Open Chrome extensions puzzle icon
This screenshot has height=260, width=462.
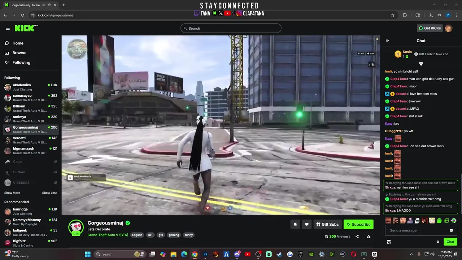[405, 15]
